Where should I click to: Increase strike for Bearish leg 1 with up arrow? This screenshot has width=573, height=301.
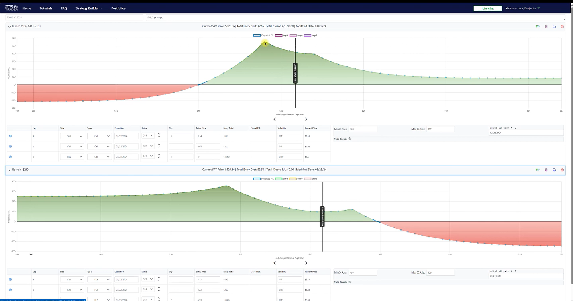click(x=159, y=278)
